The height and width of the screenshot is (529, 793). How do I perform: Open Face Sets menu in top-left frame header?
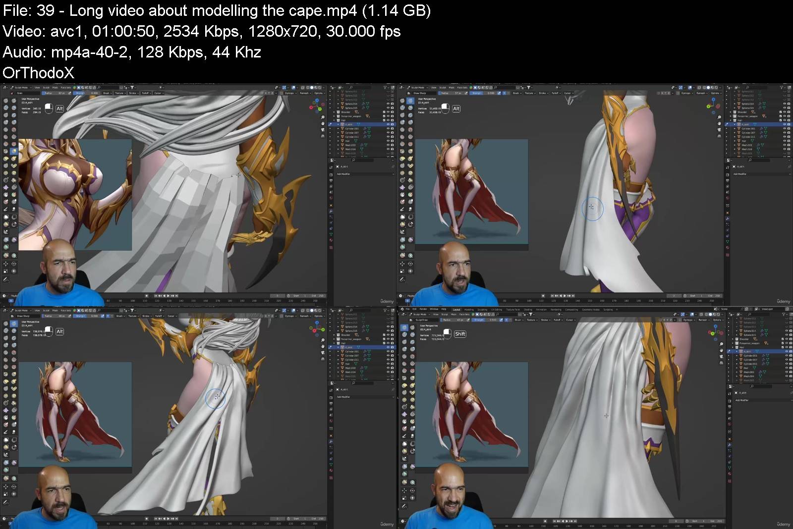coord(66,88)
